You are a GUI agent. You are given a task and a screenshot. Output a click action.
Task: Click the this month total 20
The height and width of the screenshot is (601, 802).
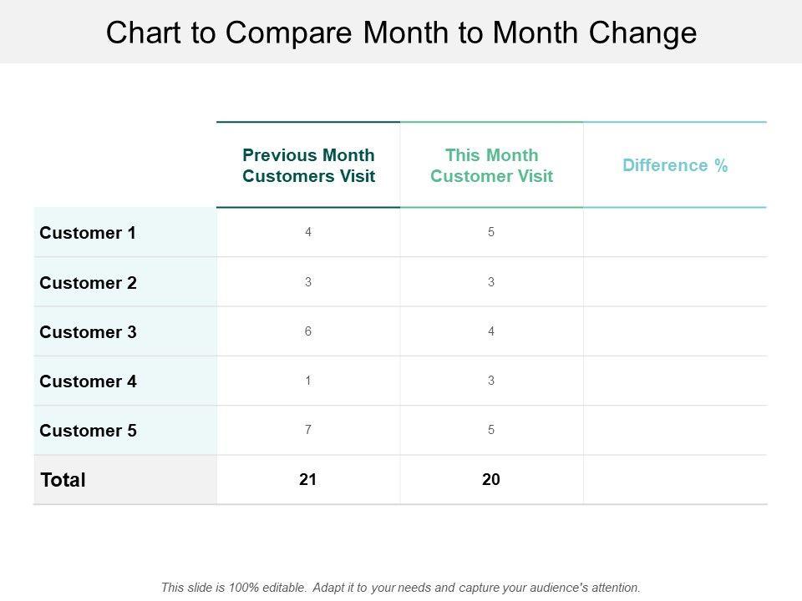click(x=491, y=480)
